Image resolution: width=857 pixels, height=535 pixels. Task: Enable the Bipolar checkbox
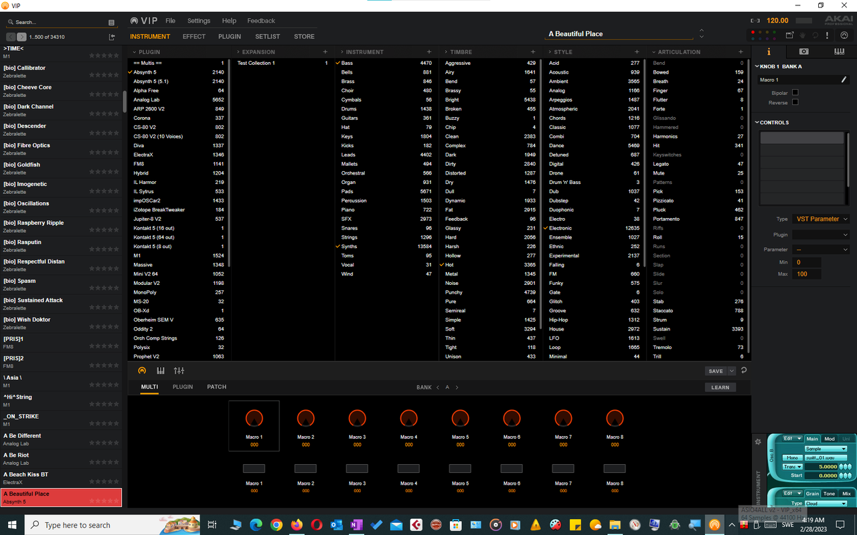(x=795, y=93)
